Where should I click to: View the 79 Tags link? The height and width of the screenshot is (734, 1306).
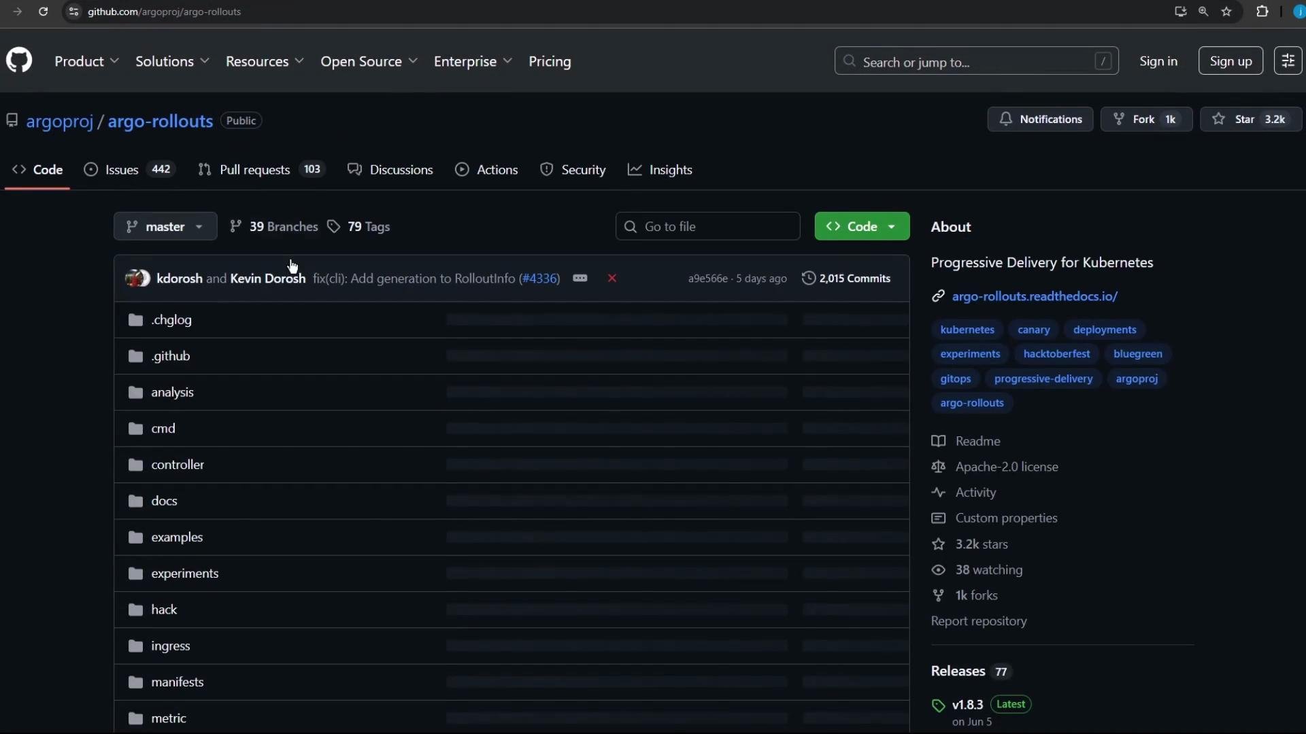(358, 226)
